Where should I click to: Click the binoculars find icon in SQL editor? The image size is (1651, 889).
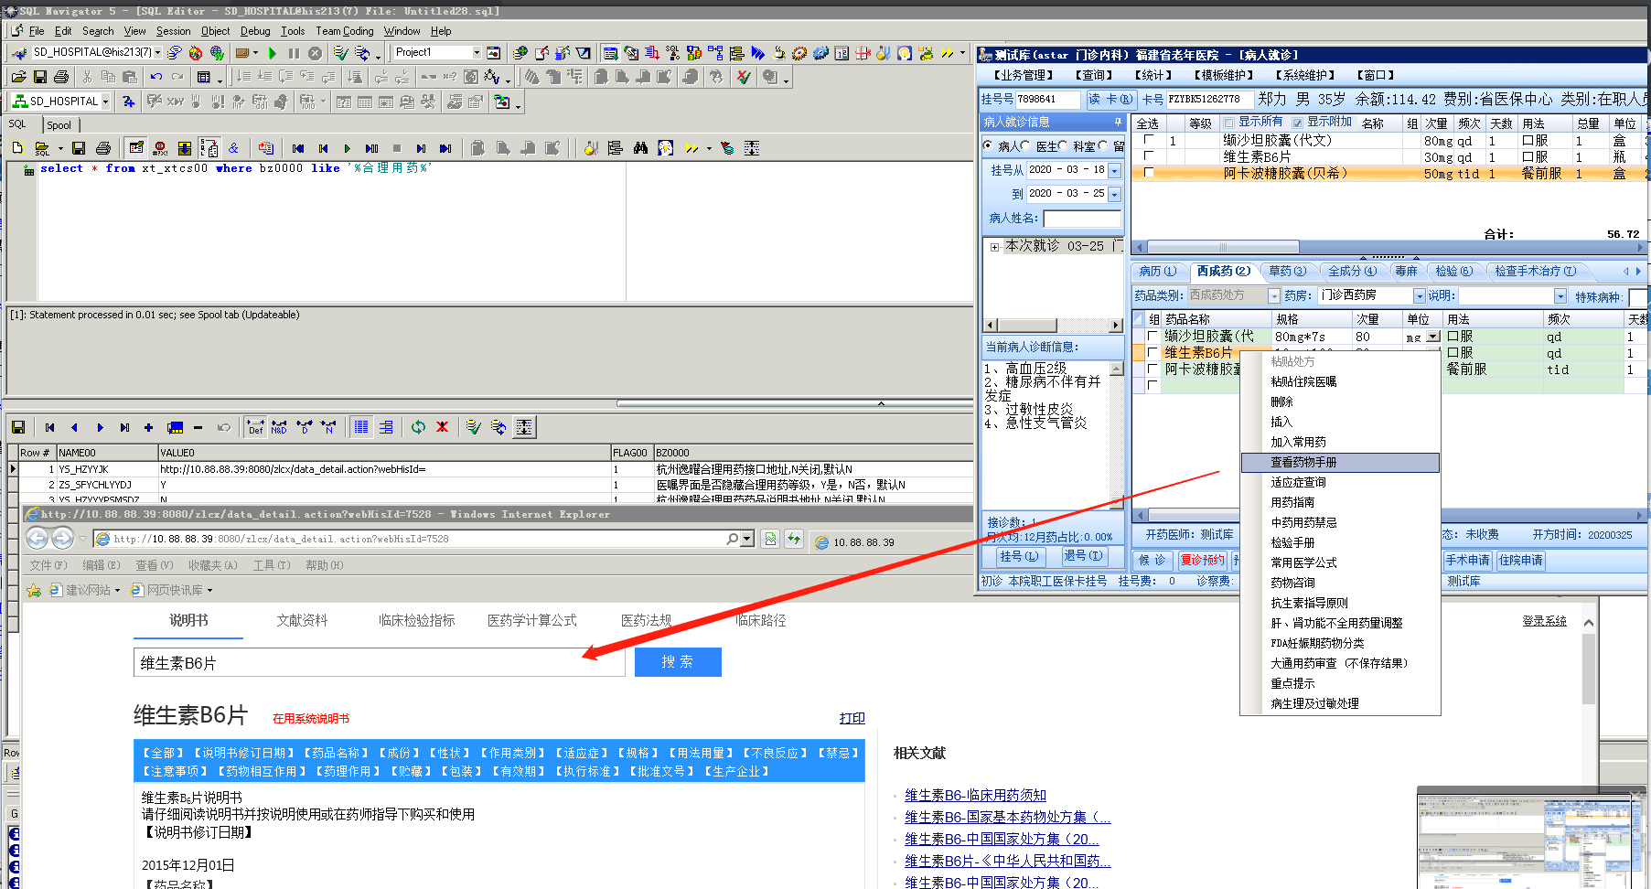[640, 148]
